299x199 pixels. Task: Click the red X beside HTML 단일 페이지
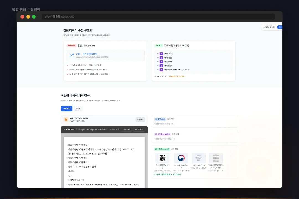[x=68, y=65]
